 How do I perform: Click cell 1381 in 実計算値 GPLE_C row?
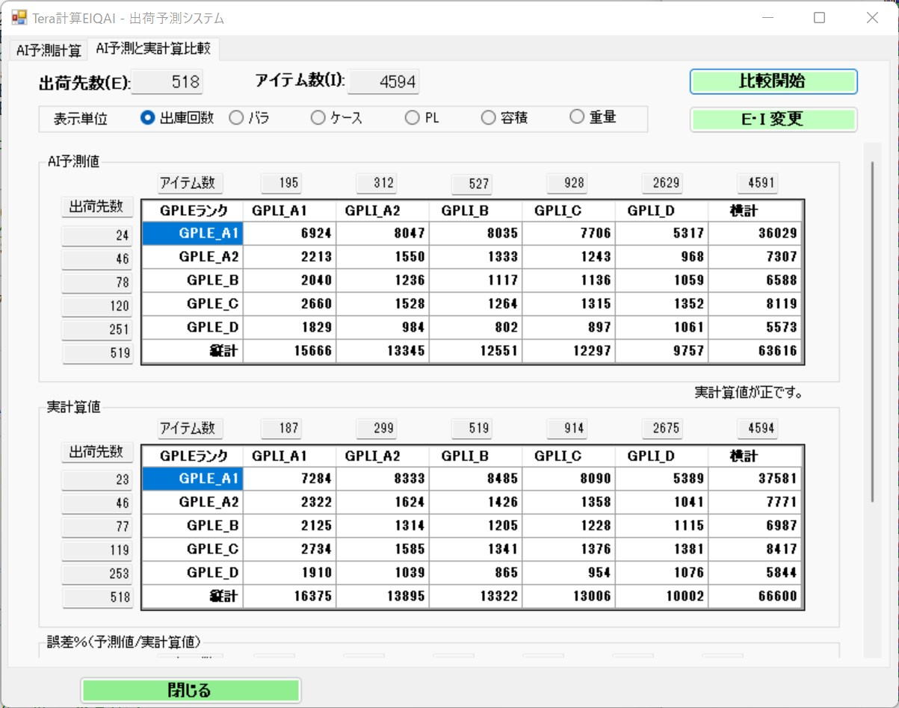[x=661, y=550]
